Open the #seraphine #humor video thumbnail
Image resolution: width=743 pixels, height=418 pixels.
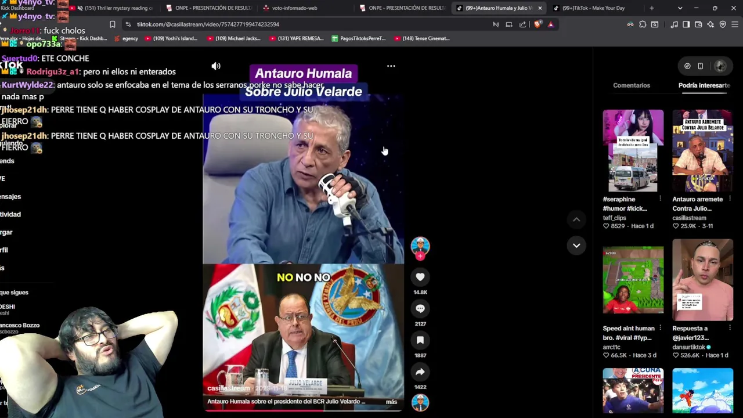[x=633, y=150]
